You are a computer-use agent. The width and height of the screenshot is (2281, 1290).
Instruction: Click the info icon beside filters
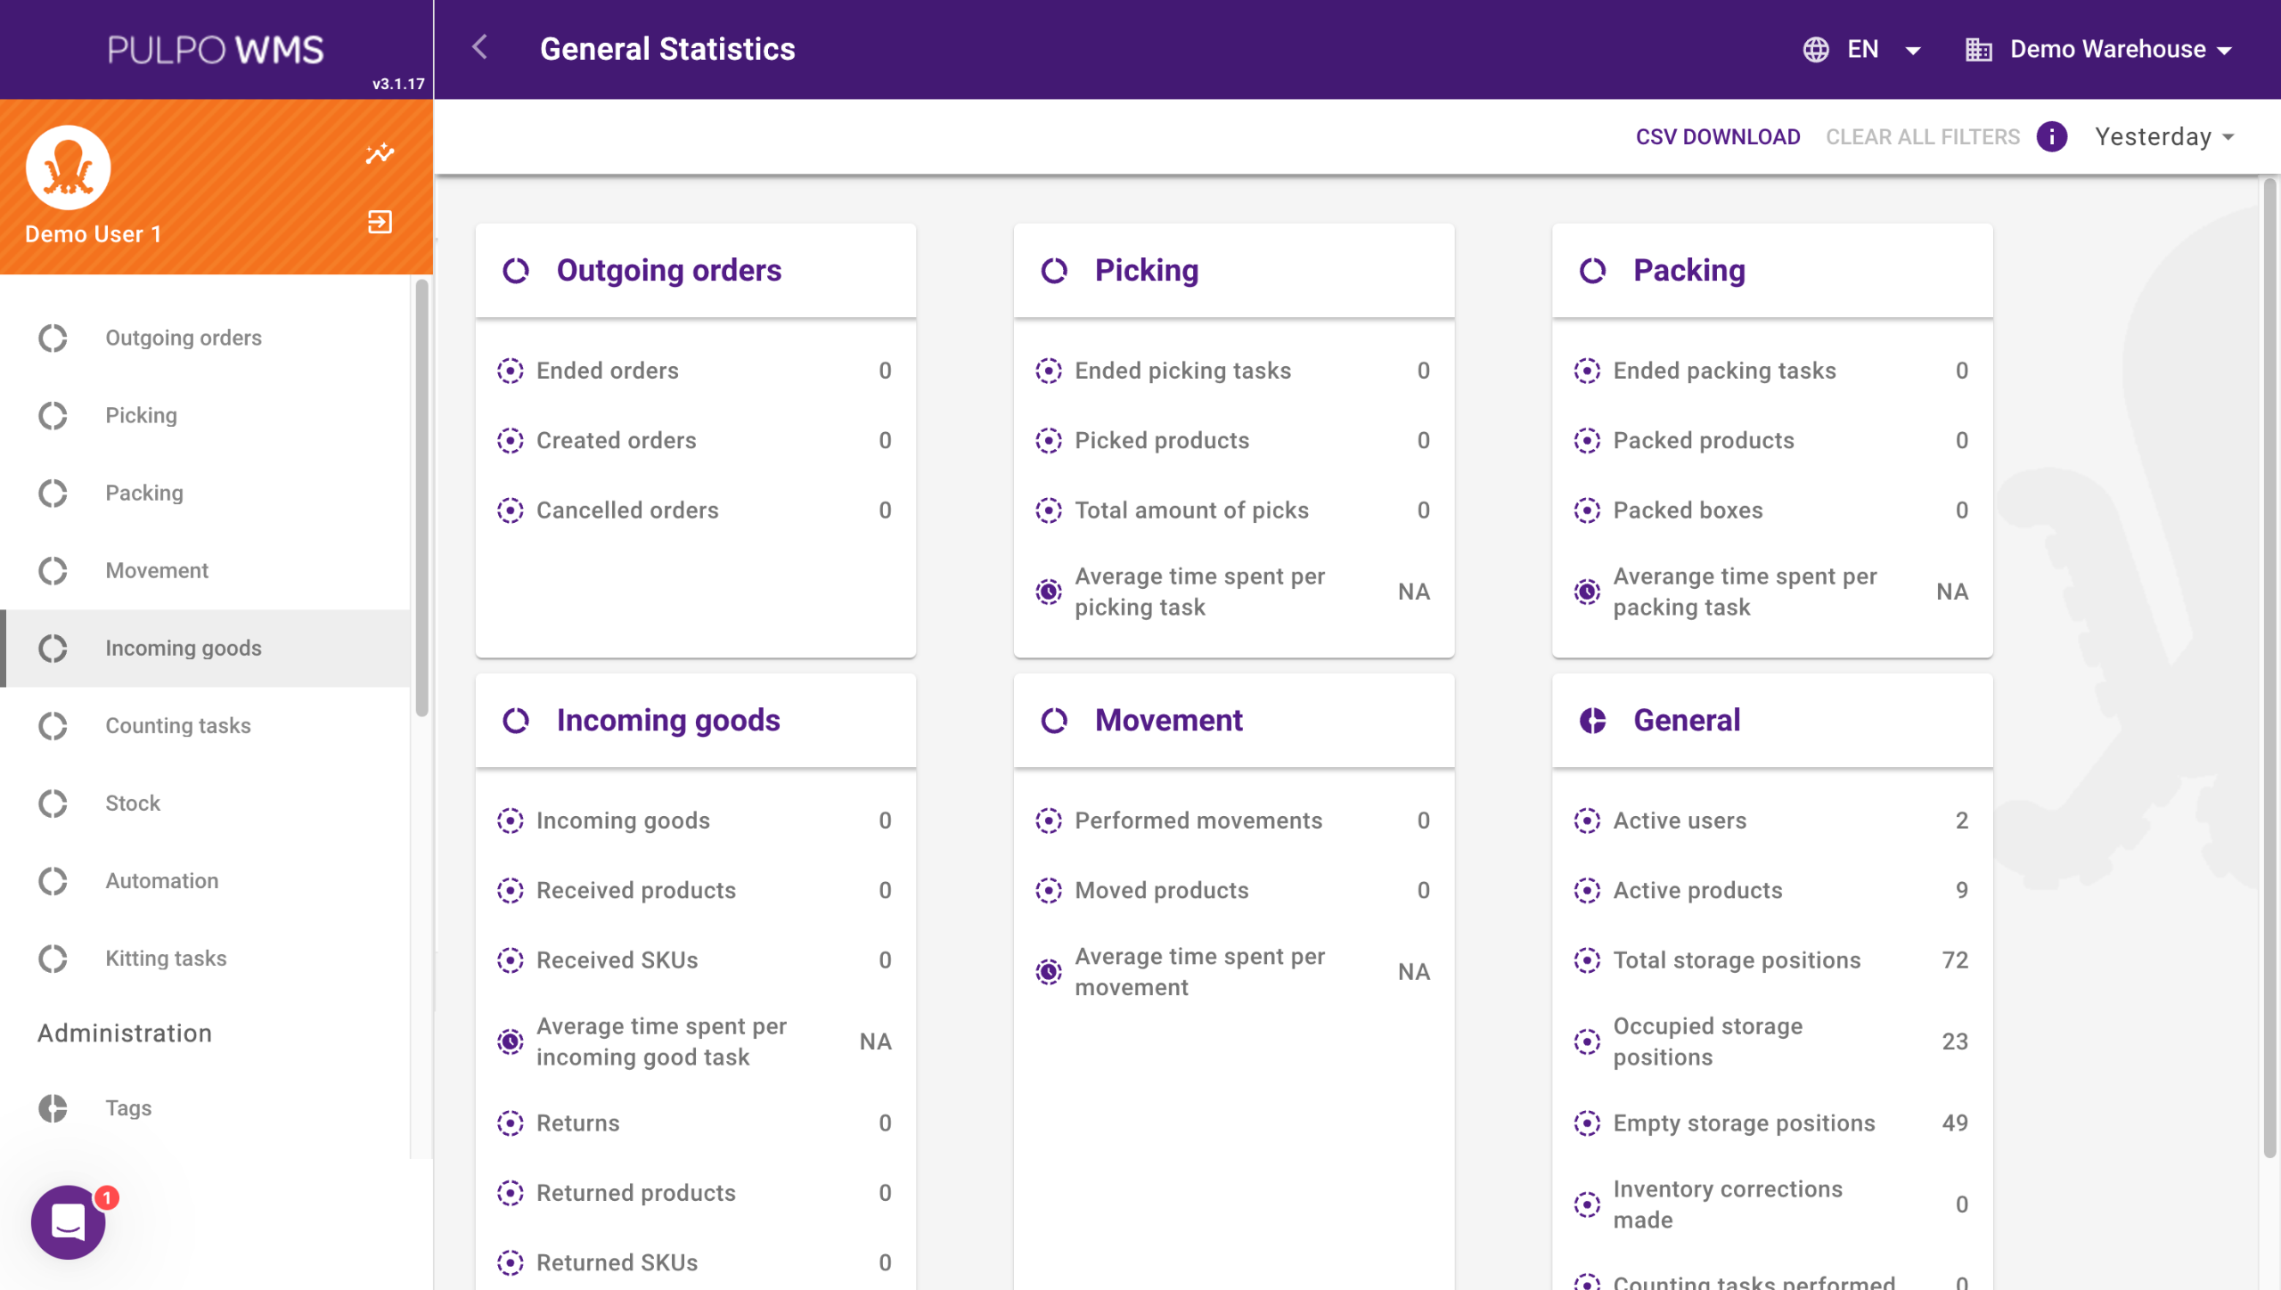(2051, 137)
